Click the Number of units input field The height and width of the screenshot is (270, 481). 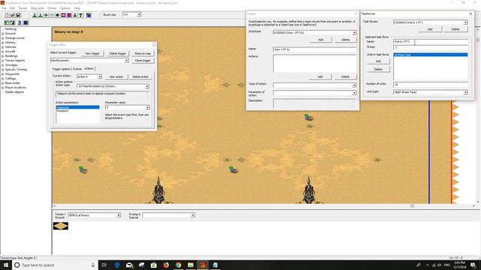tap(431, 85)
